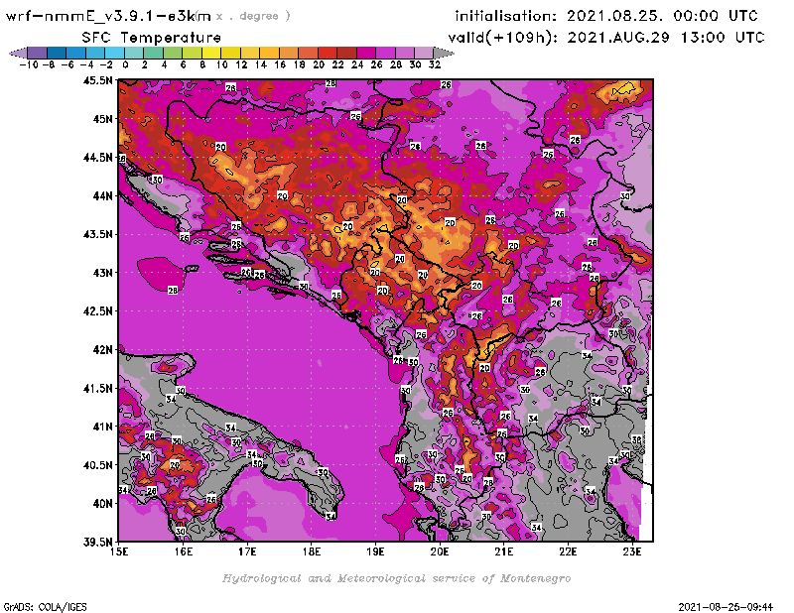Click the 'SFC Temperature' title
The image size is (794, 613).
152,38
